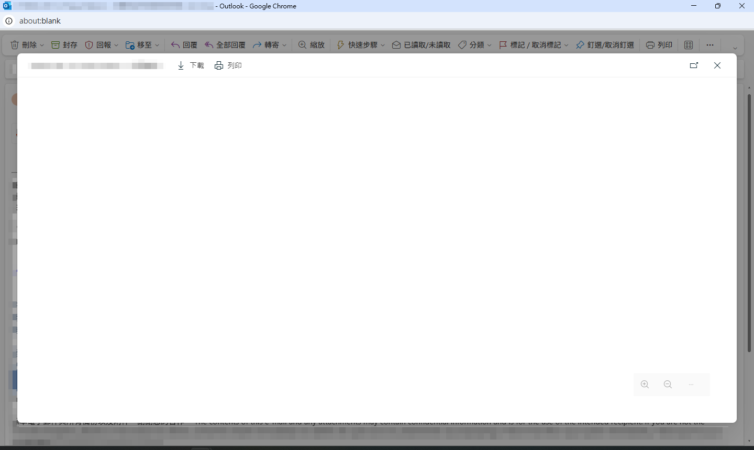This screenshot has height=450, width=754.
Task: Open the Zoom (縮放) tool
Action: coord(312,45)
